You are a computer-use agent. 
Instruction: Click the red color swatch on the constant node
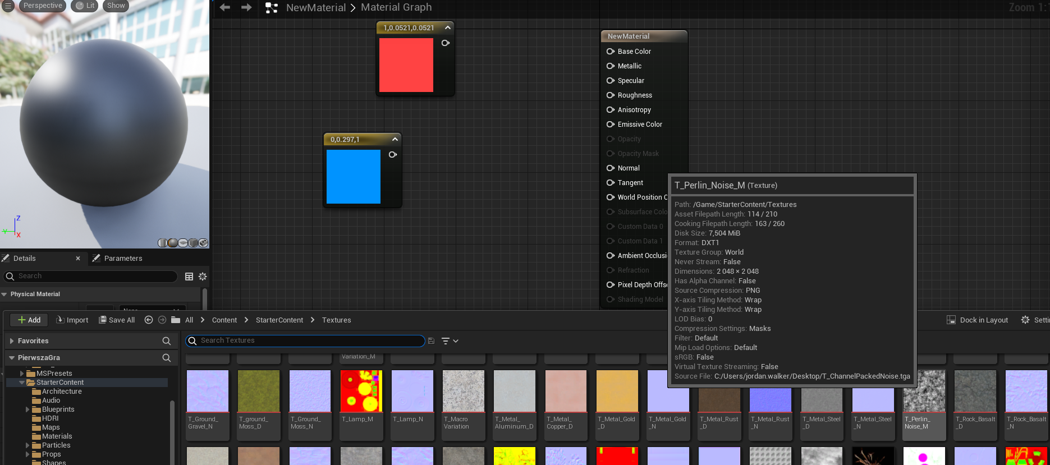406,65
